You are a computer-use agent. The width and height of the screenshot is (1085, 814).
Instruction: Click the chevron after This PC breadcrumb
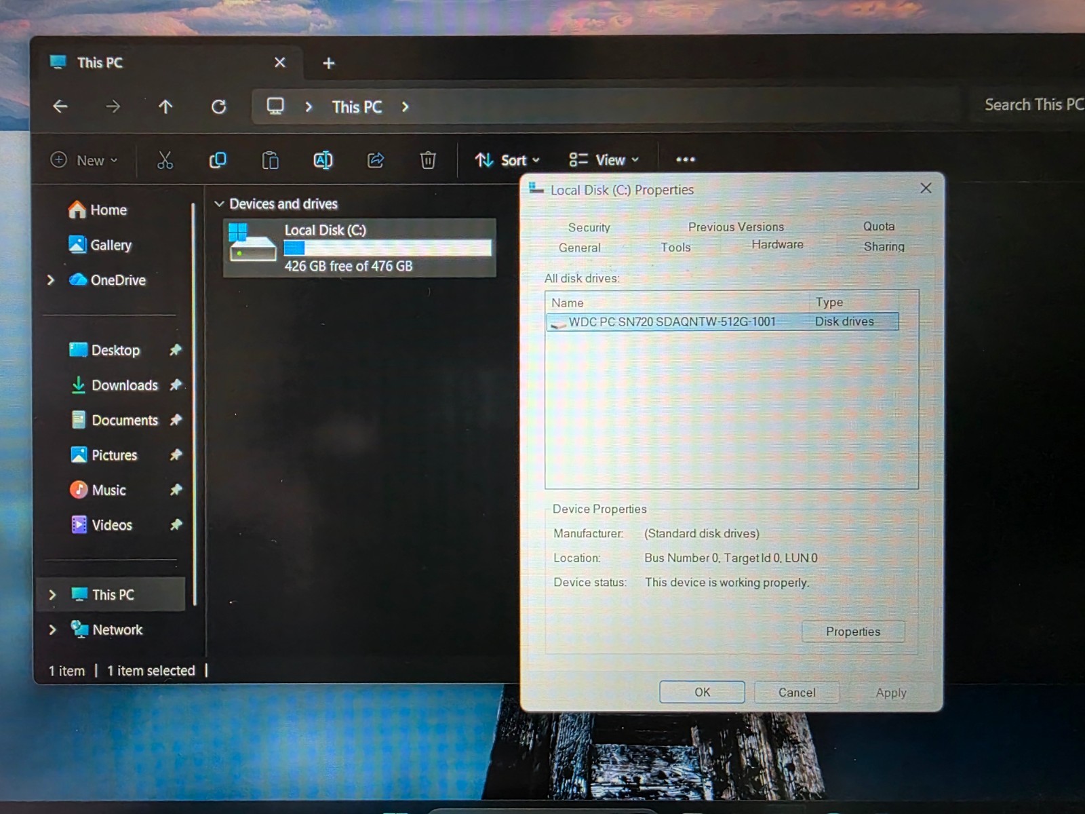tap(405, 107)
